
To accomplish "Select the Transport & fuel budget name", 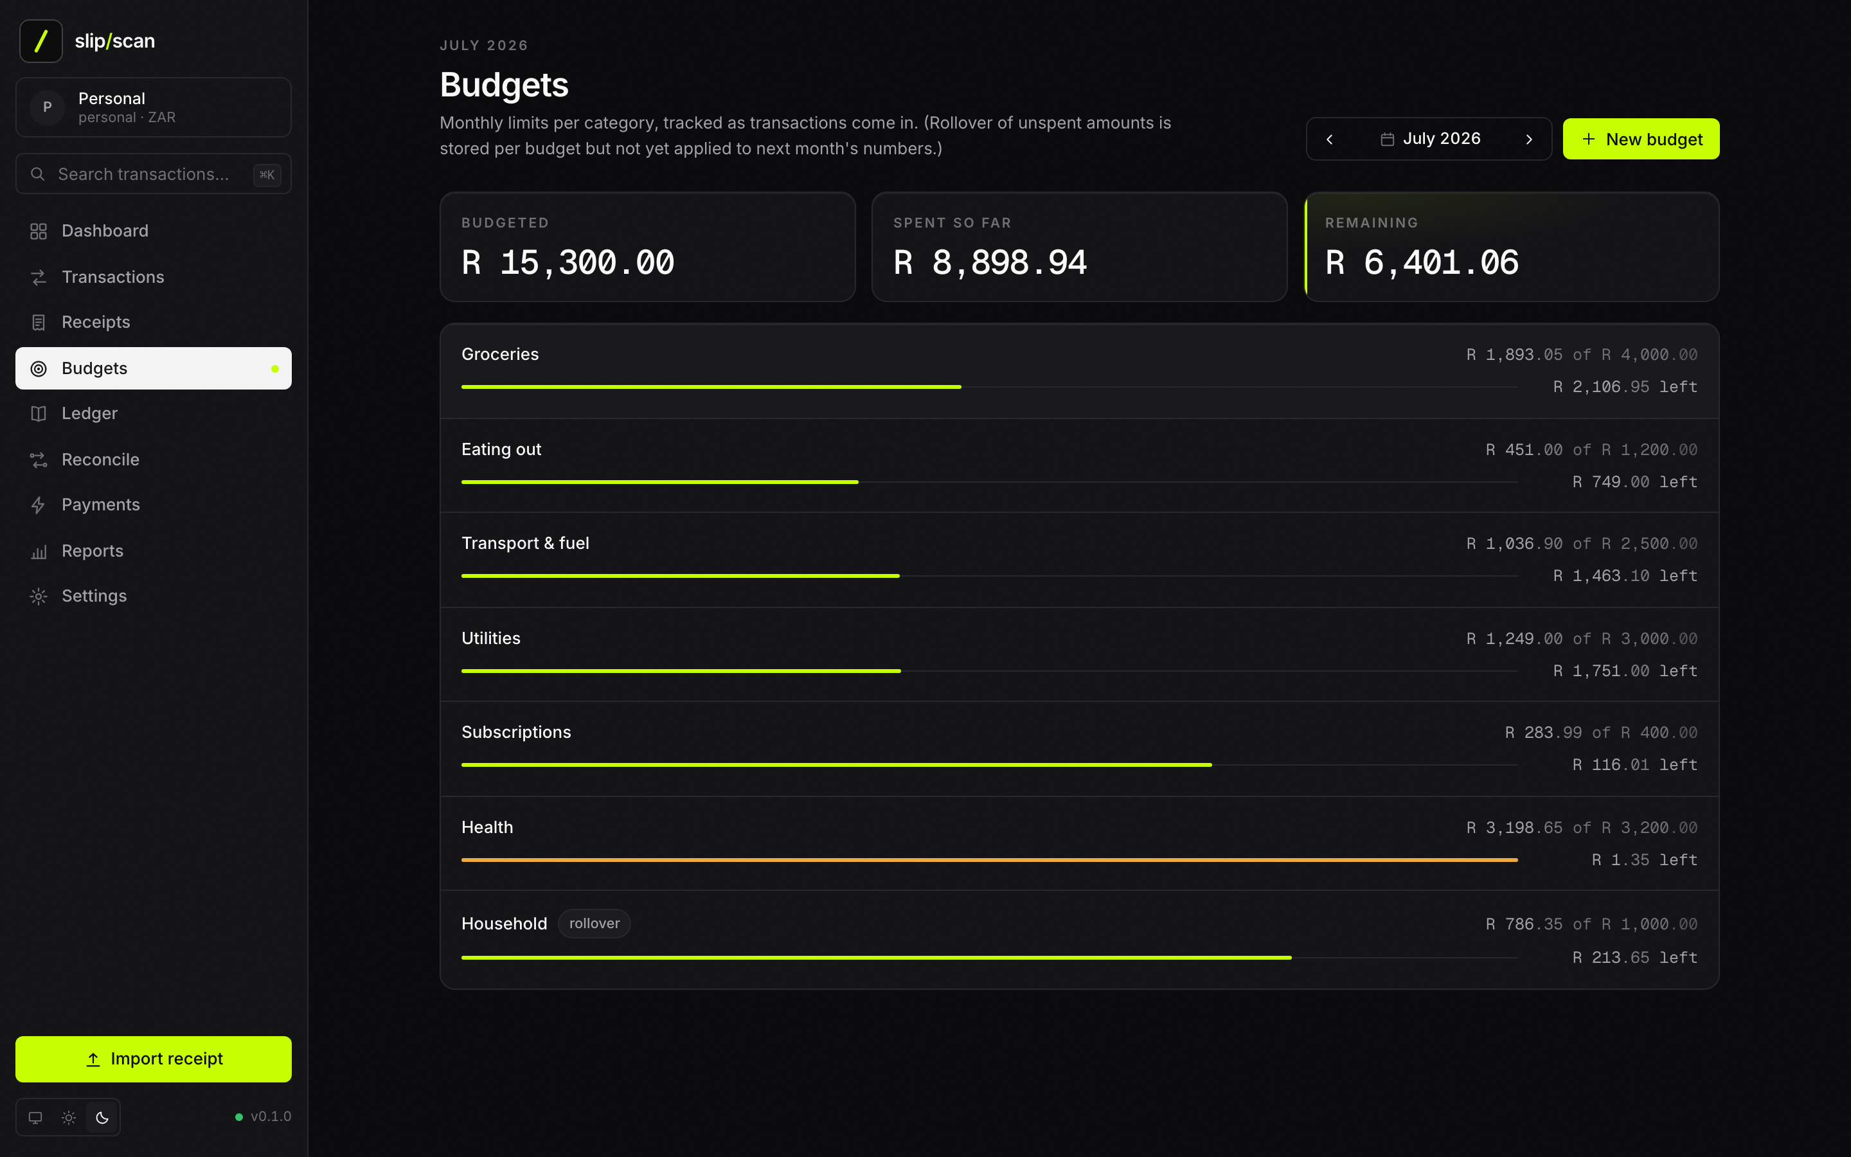I will tap(526, 543).
